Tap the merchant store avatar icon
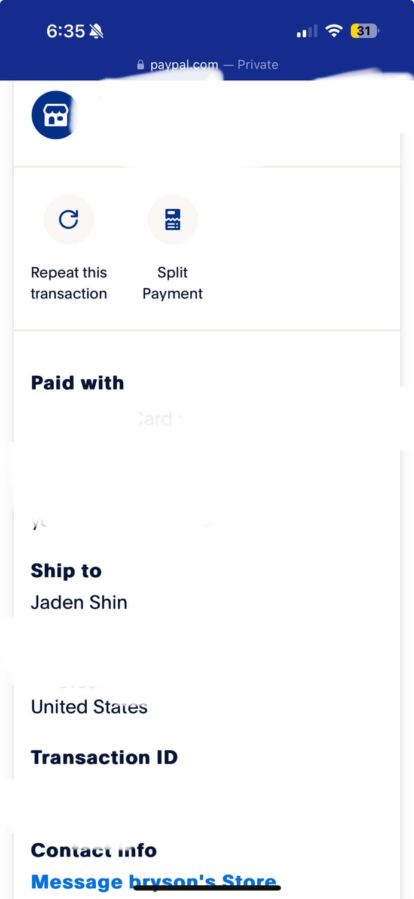The height and width of the screenshot is (899, 414). (x=54, y=115)
